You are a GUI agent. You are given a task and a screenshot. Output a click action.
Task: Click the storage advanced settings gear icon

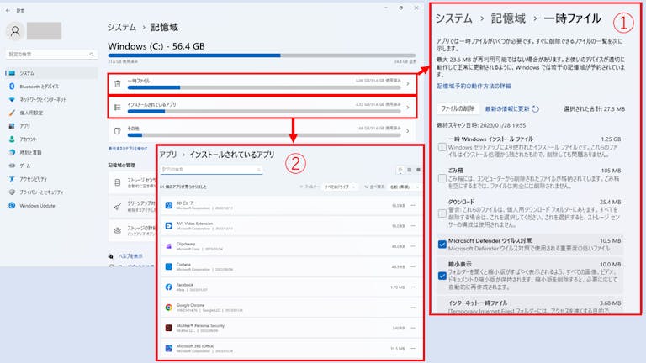pyautogui.click(x=118, y=230)
